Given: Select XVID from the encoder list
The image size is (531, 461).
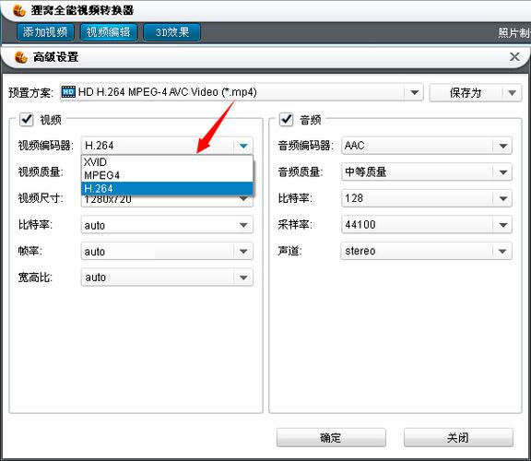Looking at the screenshot, I should (167, 162).
